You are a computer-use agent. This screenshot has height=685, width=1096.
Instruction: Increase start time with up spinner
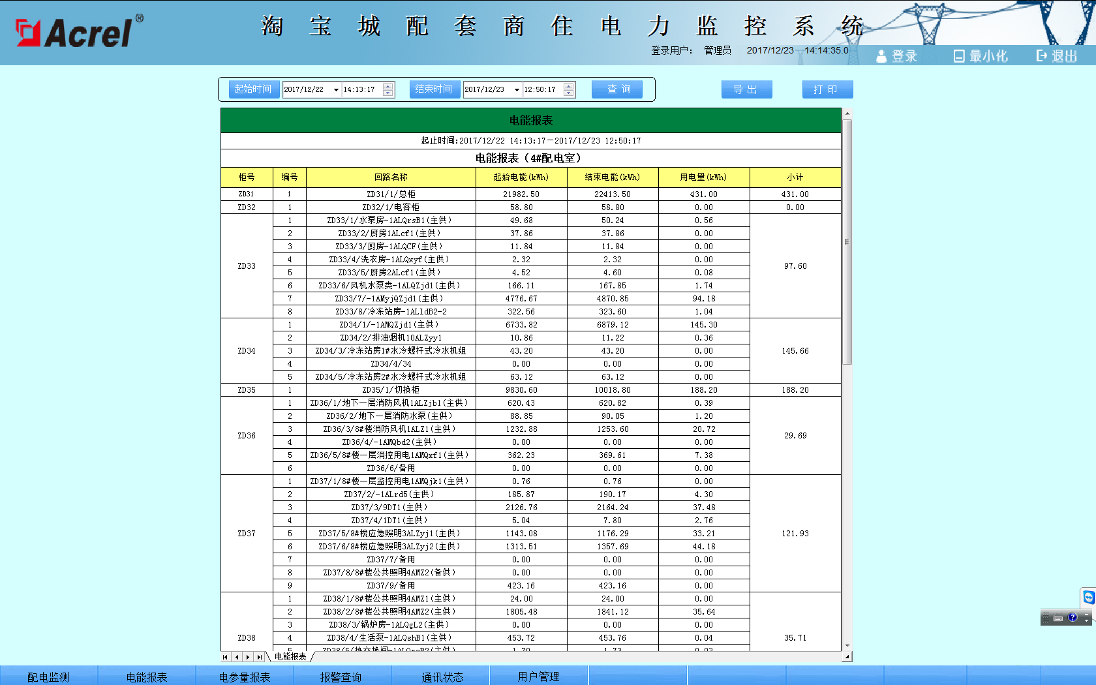click(x=388, y=86)
